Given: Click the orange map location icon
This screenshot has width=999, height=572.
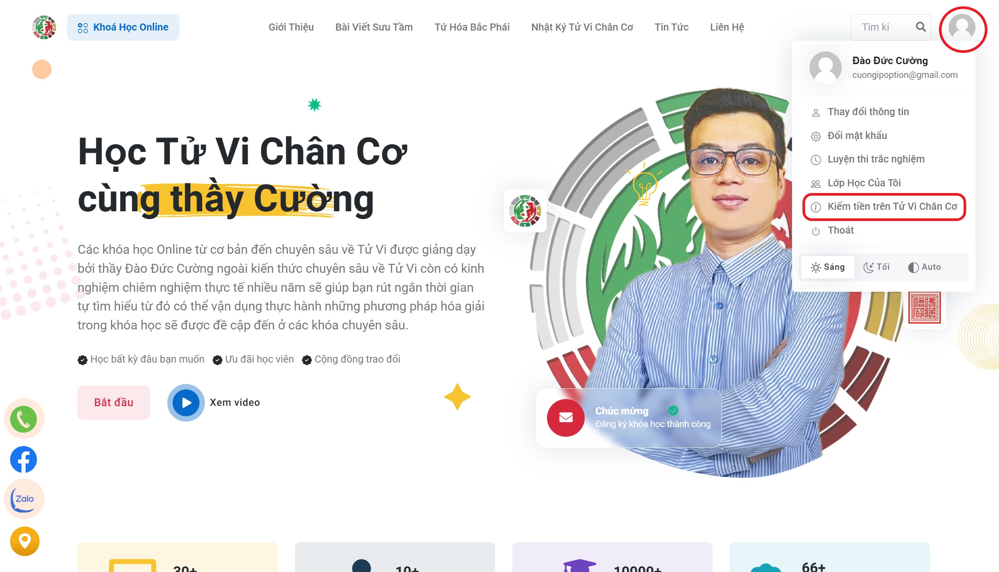Looking at the screenshot, I should [24, 541].
